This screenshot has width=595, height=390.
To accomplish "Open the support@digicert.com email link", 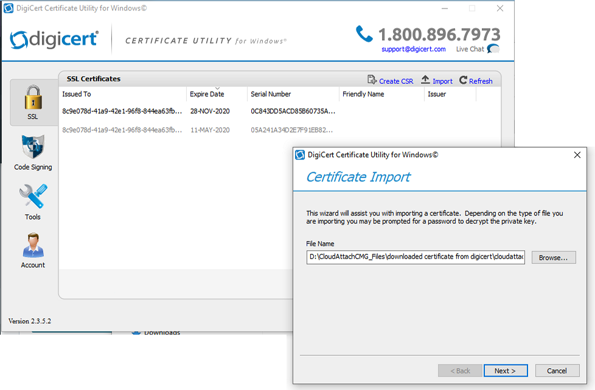I will (x=413, y=49).
